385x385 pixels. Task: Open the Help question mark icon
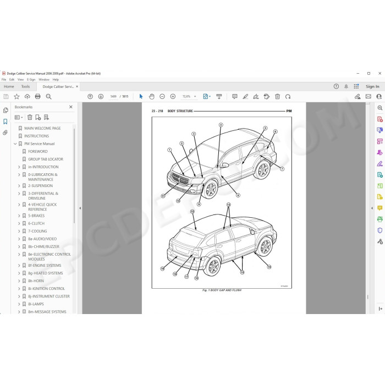tap(336, 86)
